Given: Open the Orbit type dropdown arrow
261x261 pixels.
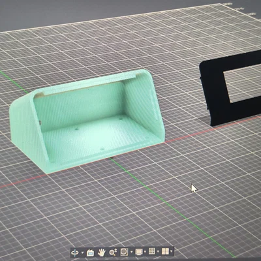Looking at the screenshot, I should [82, 253].
